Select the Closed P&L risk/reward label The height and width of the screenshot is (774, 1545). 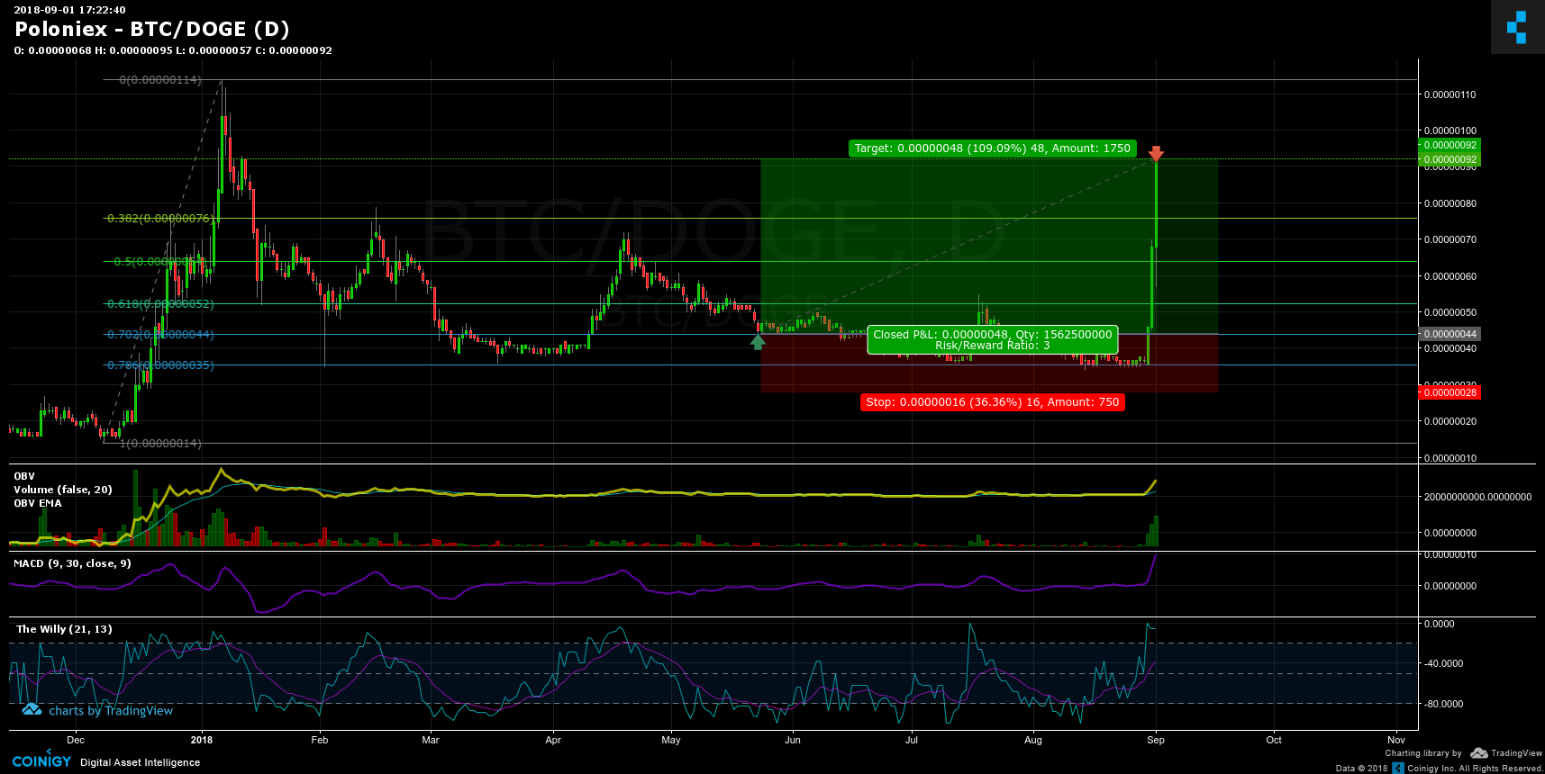click(993, 340)
